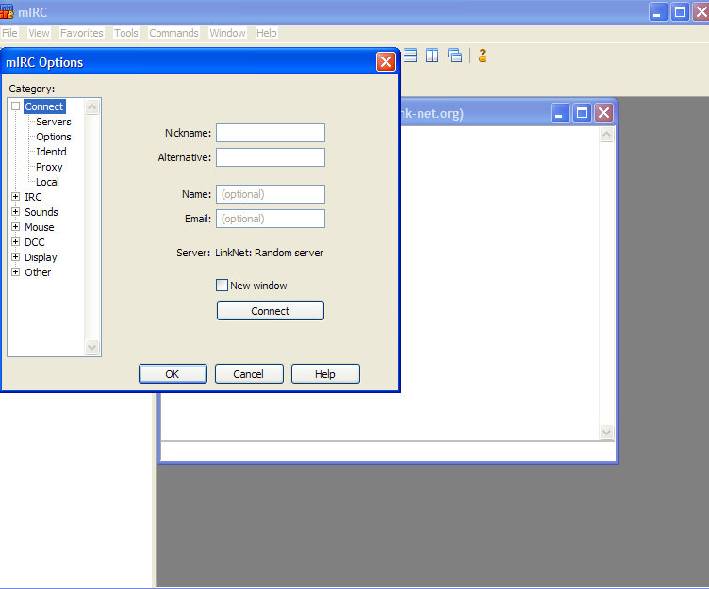Select the Sounds tree item label
The height and width of the screenshot is (589, 709).
41,211
